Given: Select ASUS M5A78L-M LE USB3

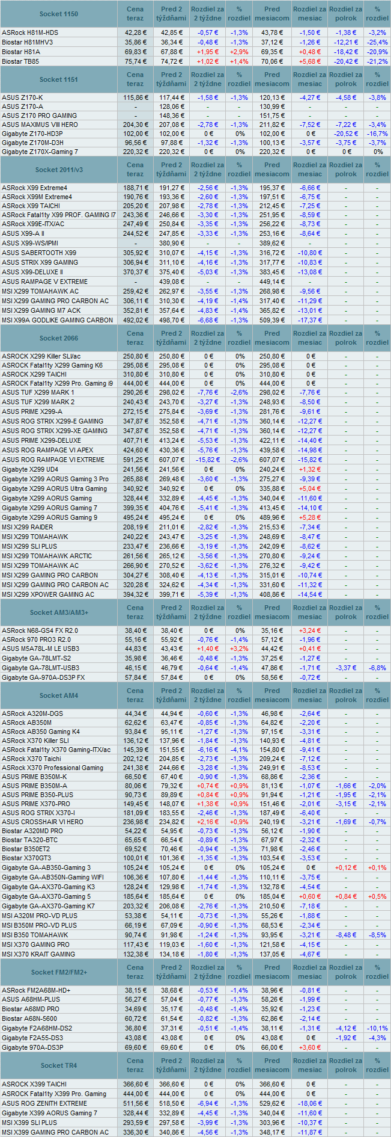Looking at the screenshot, I should (x=40, y=649).
